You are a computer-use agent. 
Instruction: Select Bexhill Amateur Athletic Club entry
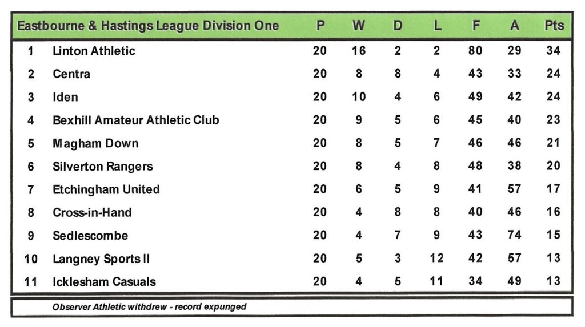click(x=135, y=120)
